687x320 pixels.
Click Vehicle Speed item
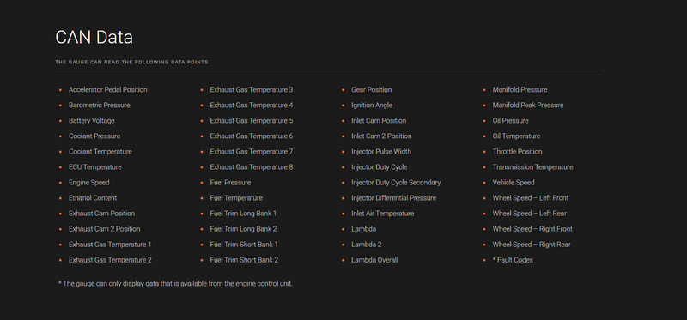click(x=514, y=183)
